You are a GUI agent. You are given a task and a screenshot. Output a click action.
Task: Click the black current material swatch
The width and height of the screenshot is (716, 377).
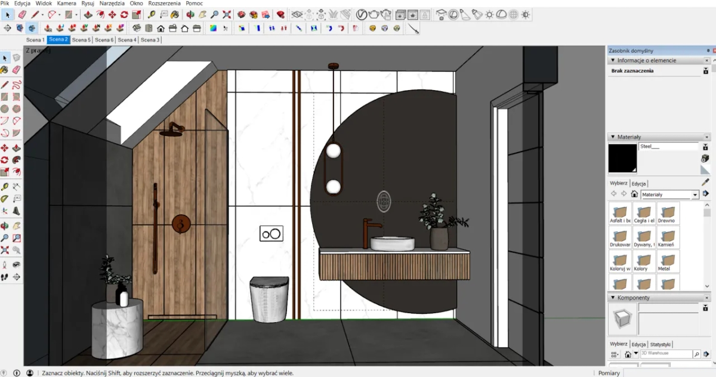pos(623,159)
